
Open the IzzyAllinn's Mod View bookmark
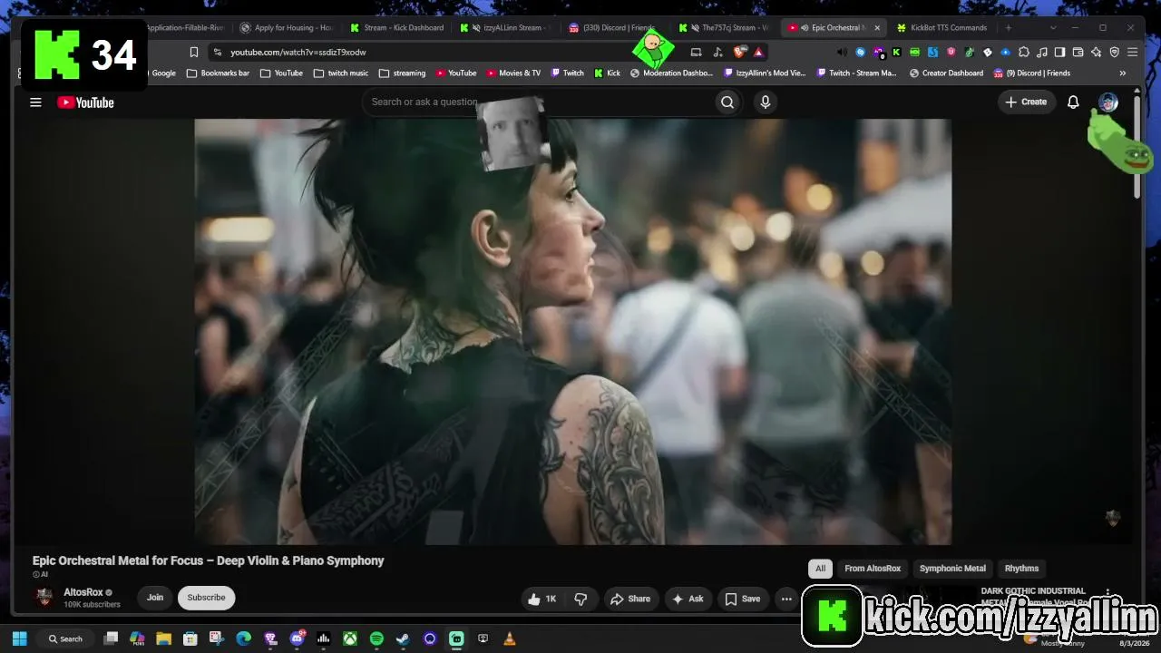pyautogui.click(x=764, y=73)
